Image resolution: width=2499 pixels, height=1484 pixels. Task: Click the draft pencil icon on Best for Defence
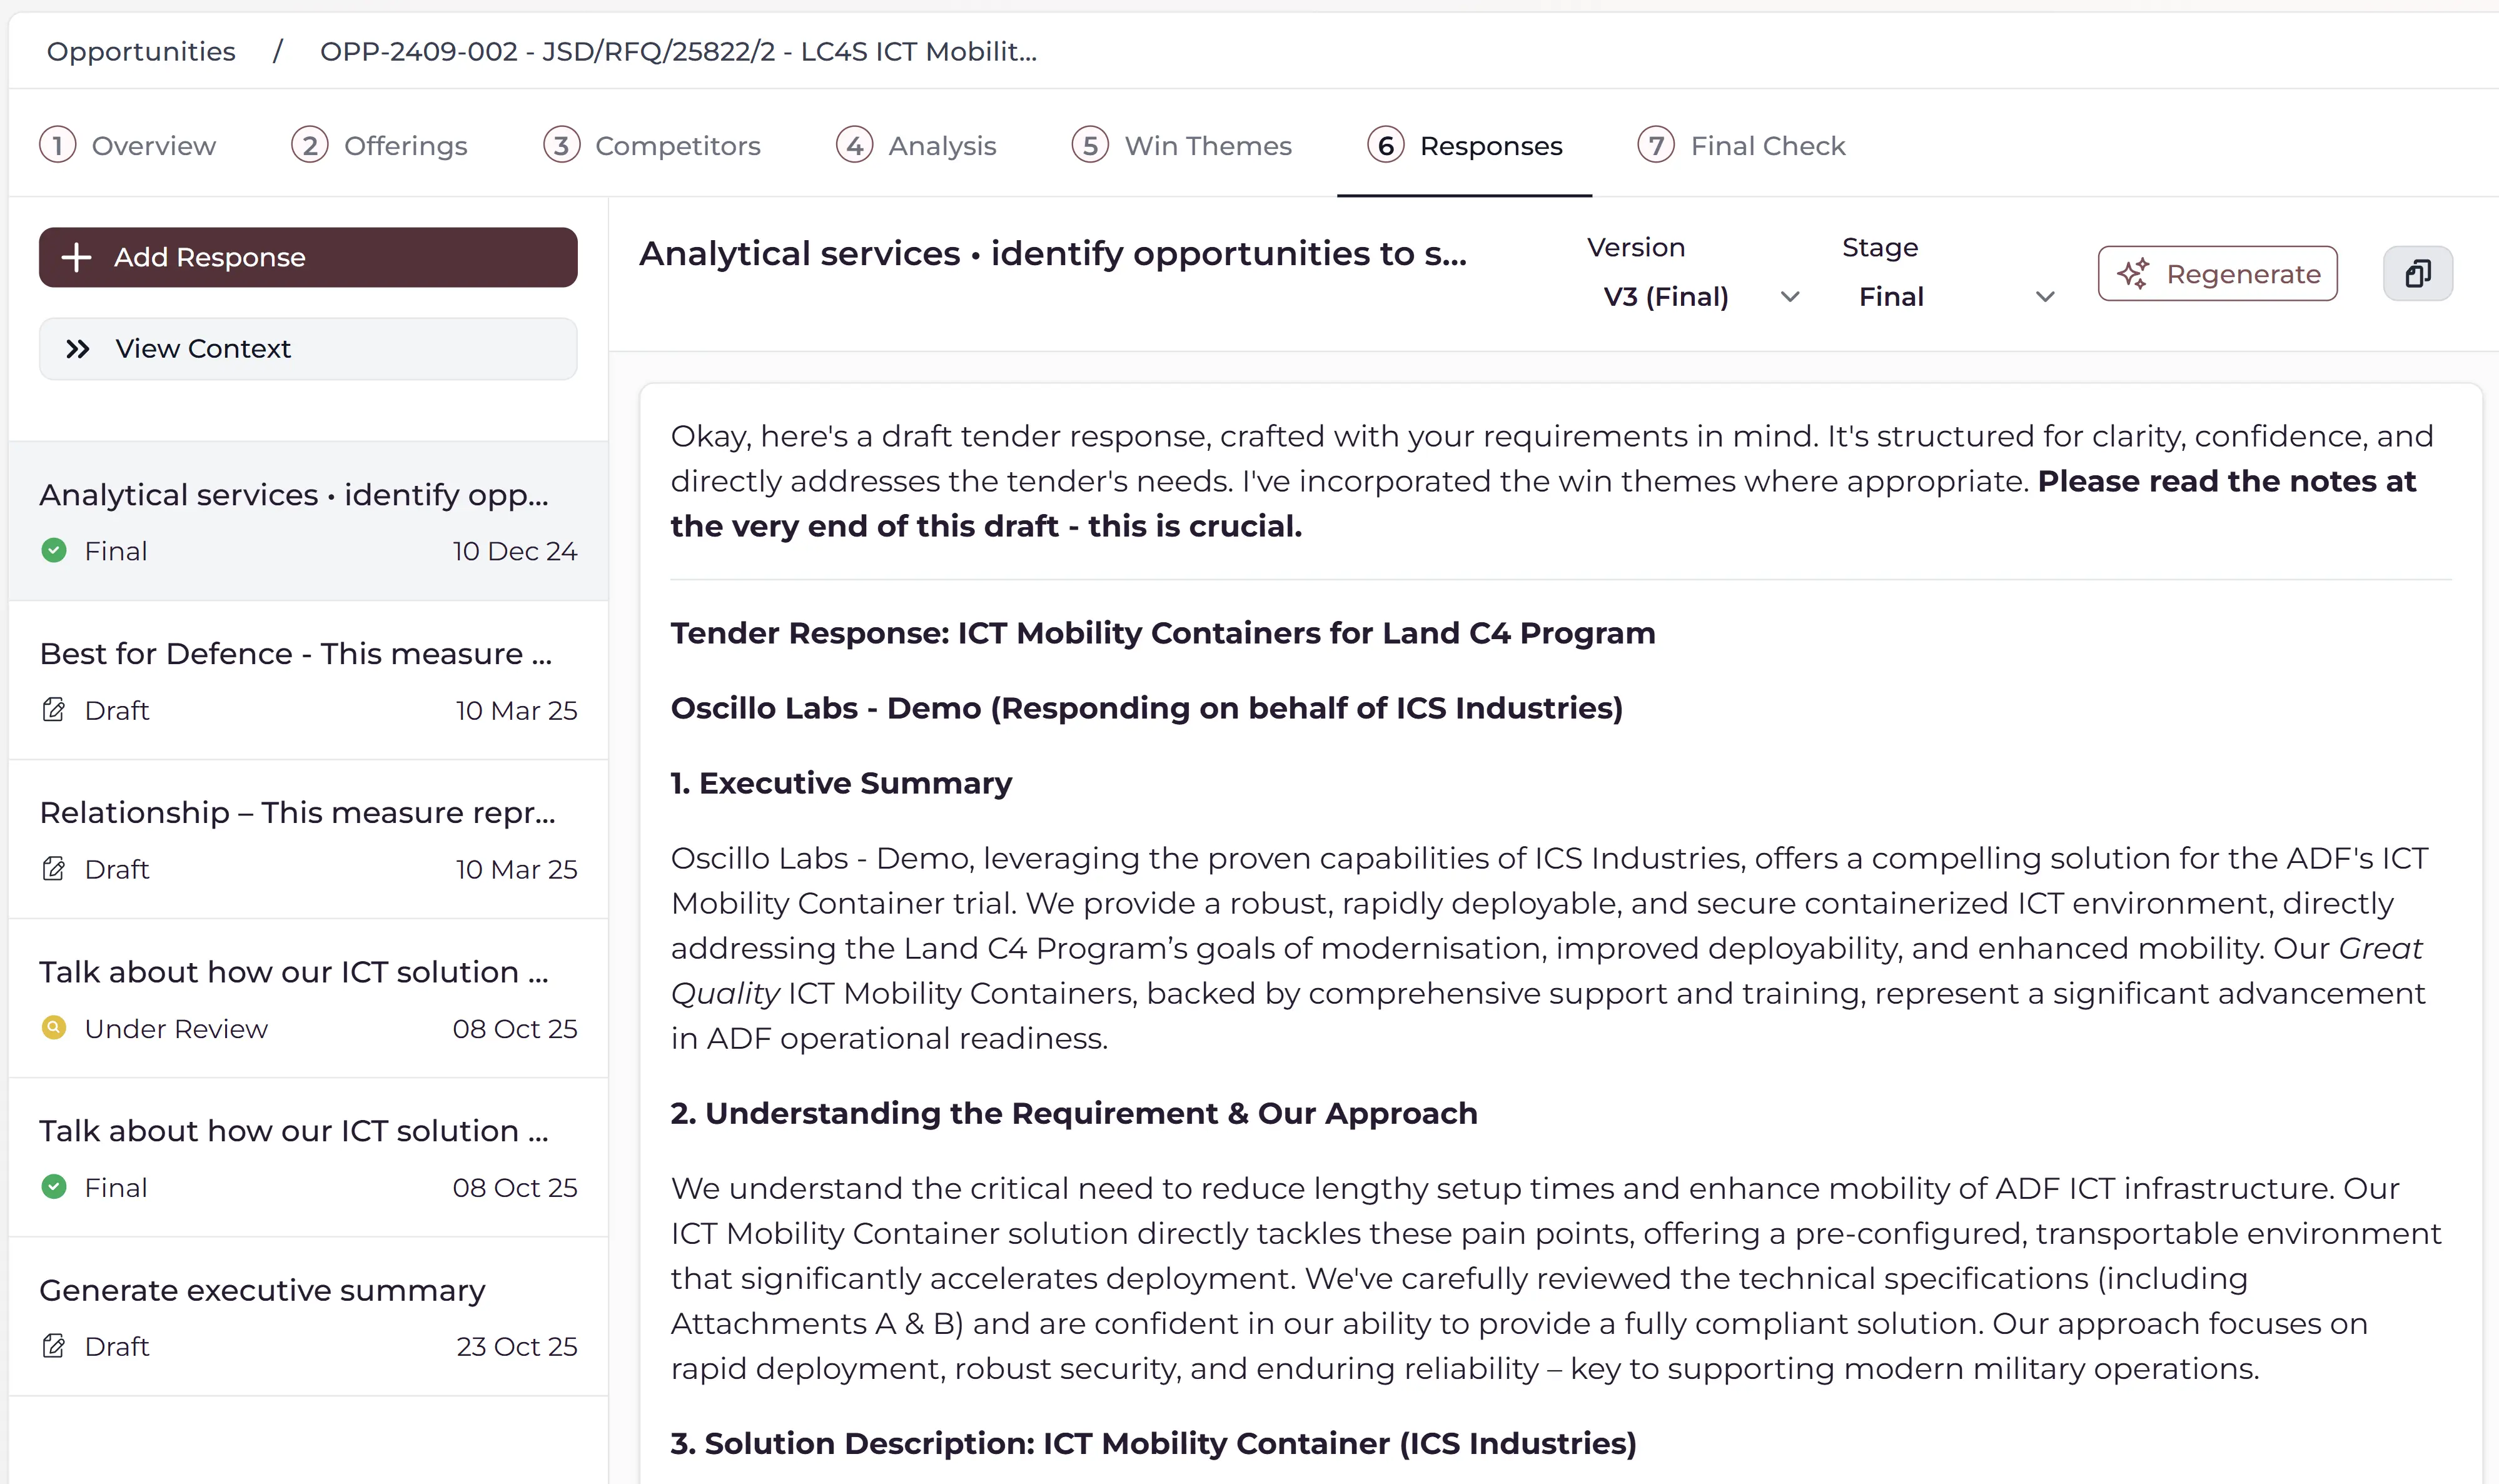(54, 709)
